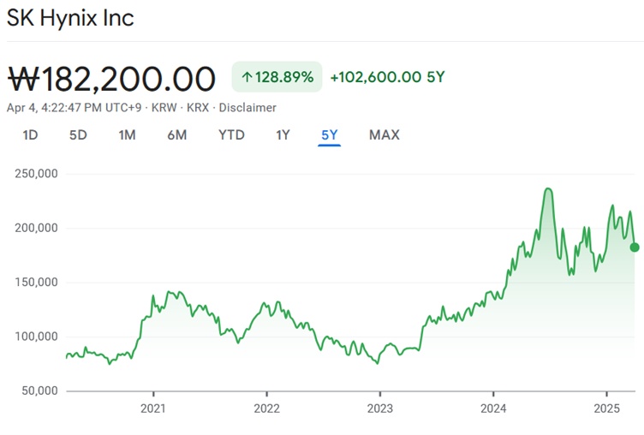This screenshot has width=644, height=435.
Task: Click the ₩182,200.00 price text
Action: (111, 79)
